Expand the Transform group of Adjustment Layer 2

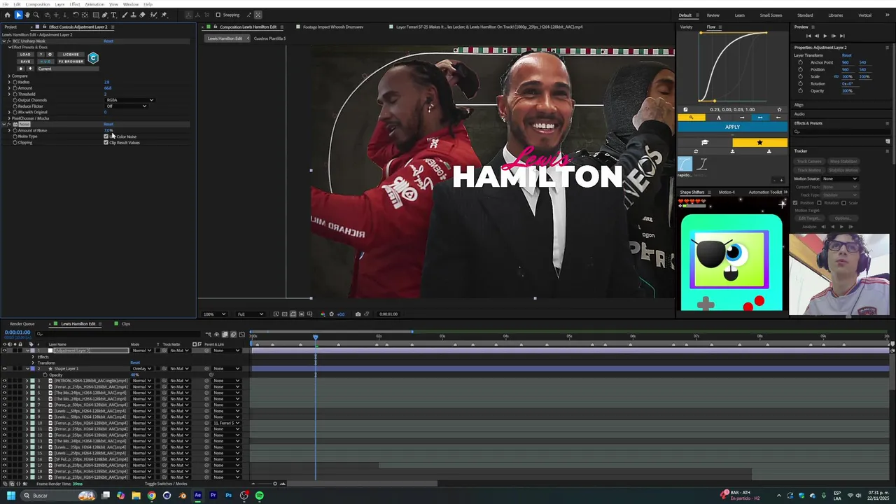(33, 363)
